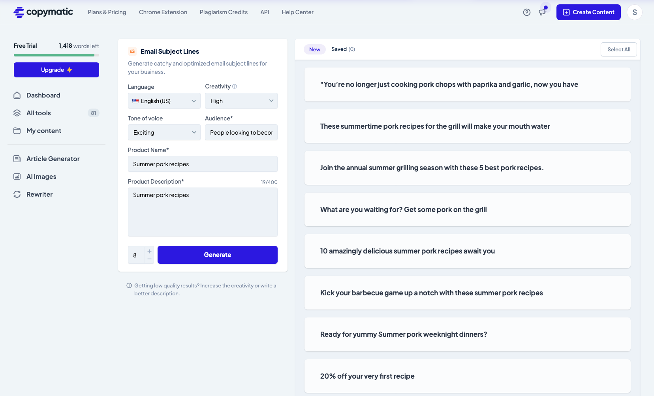The width and height of the screenshot is (654, 396).
Task: Select result "20% off your very first recipe"
Action: [x=468, y=376]
